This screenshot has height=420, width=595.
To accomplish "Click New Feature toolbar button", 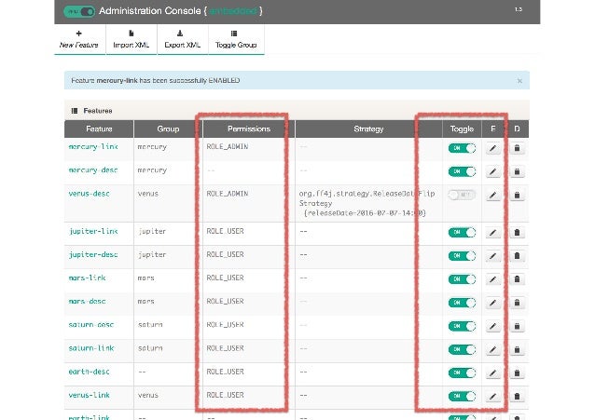I will pos(79,39).
